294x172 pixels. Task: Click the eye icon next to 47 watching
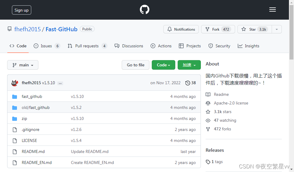pyautogui.click(x=208, y=121)
